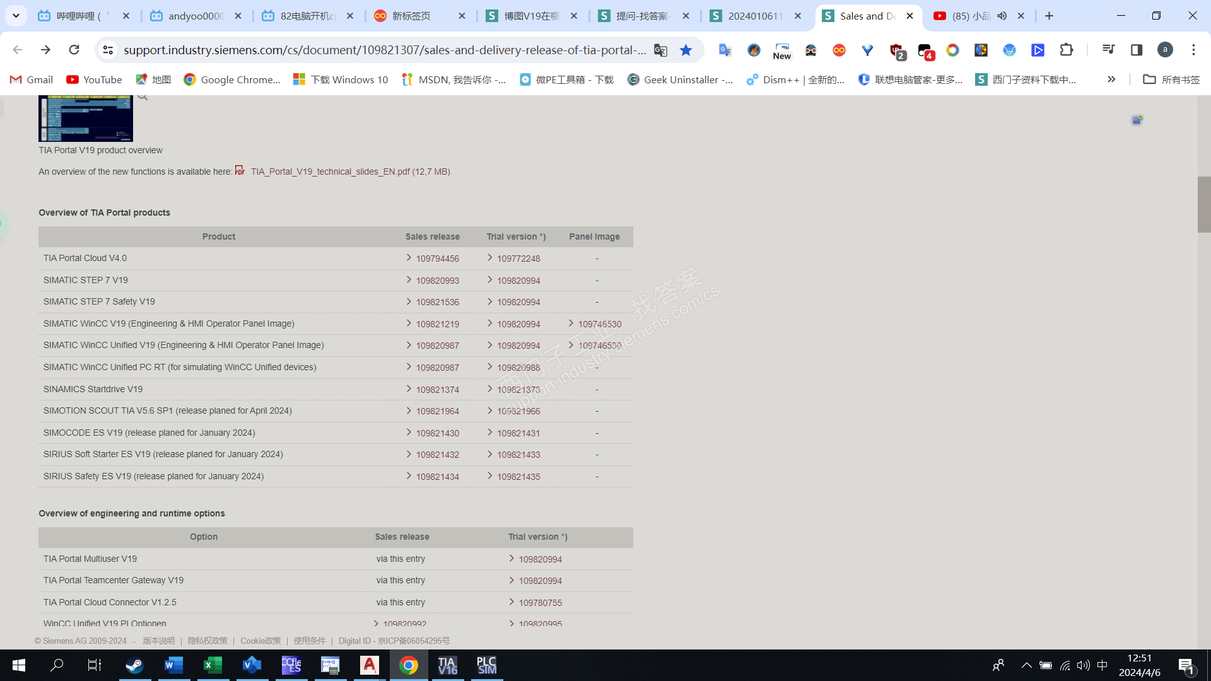The image size is (1211, 681).
Task: Click the reload page icon
Action: (x=74, y=50)
